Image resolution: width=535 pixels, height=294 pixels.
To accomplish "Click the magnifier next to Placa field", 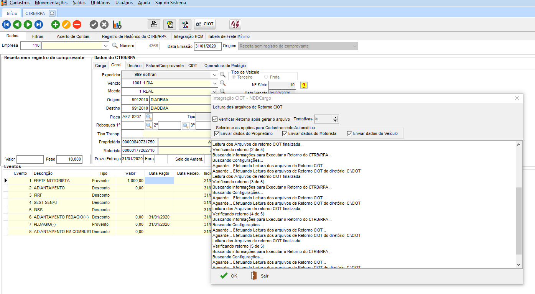I will 148,117.
